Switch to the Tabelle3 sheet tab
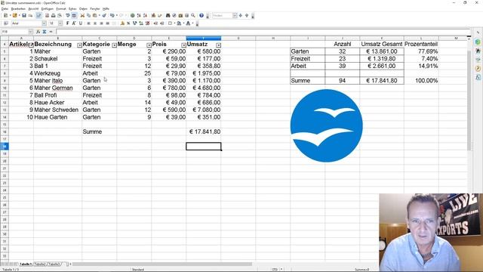This screenshot has height=272, width=483. coord(54,264)
